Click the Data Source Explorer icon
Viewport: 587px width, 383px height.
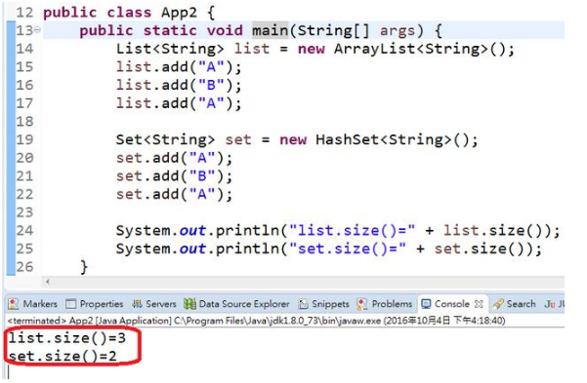(189, 304)
